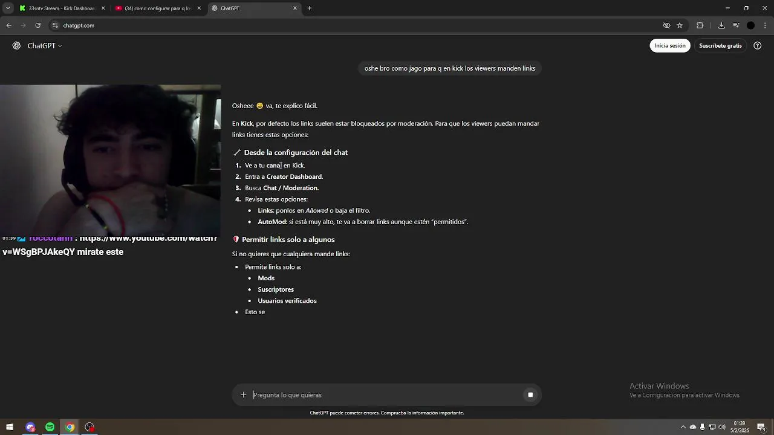This screenshot has width=774, height=435.
Task: Click the Usuarios verificados bullet item
Action: coord(287,301)
